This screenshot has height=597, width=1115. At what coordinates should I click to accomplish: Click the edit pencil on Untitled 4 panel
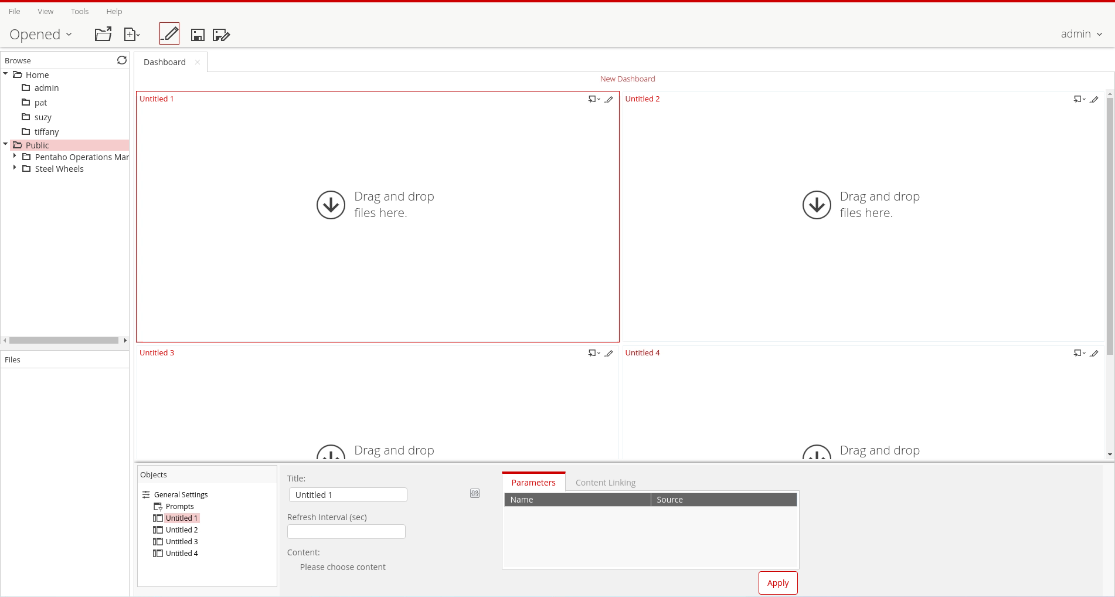tap(1094, 353)
